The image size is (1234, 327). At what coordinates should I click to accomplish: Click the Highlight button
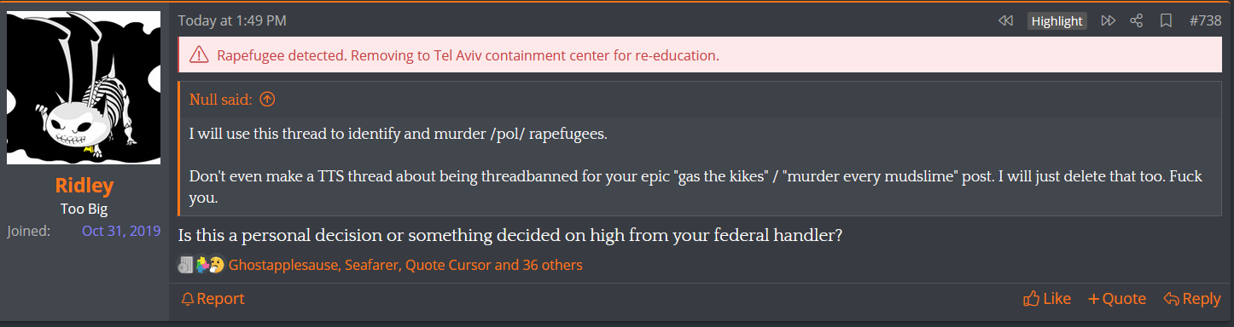(x=1056, y=21)
